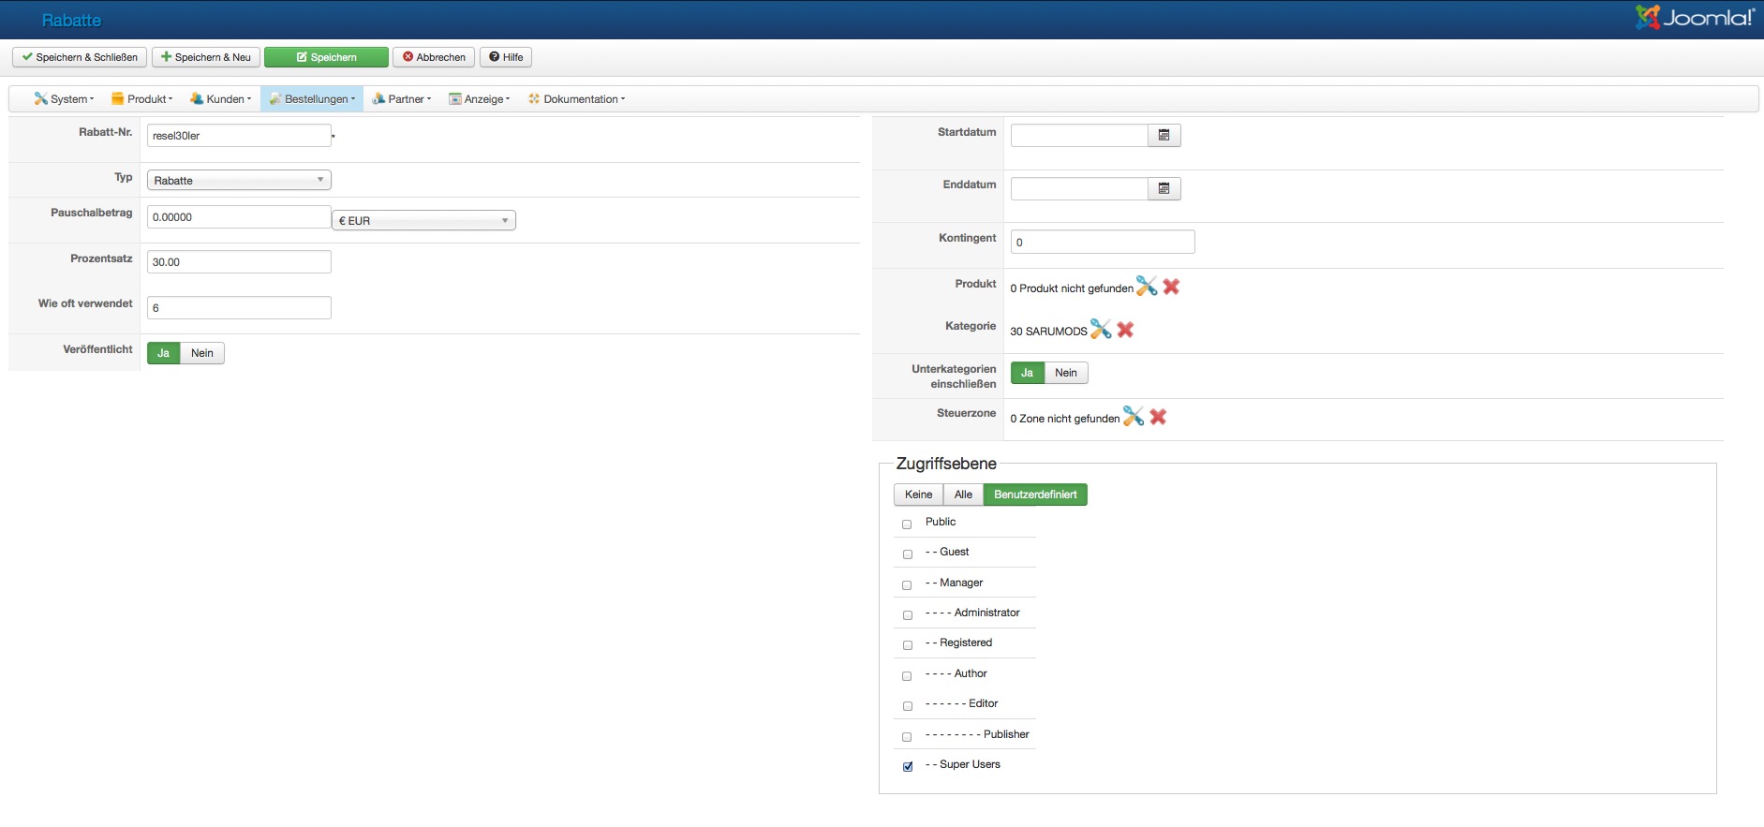1764x827 pixels.
Task: Click the Bestellungen menu icon
Action: 275,98
